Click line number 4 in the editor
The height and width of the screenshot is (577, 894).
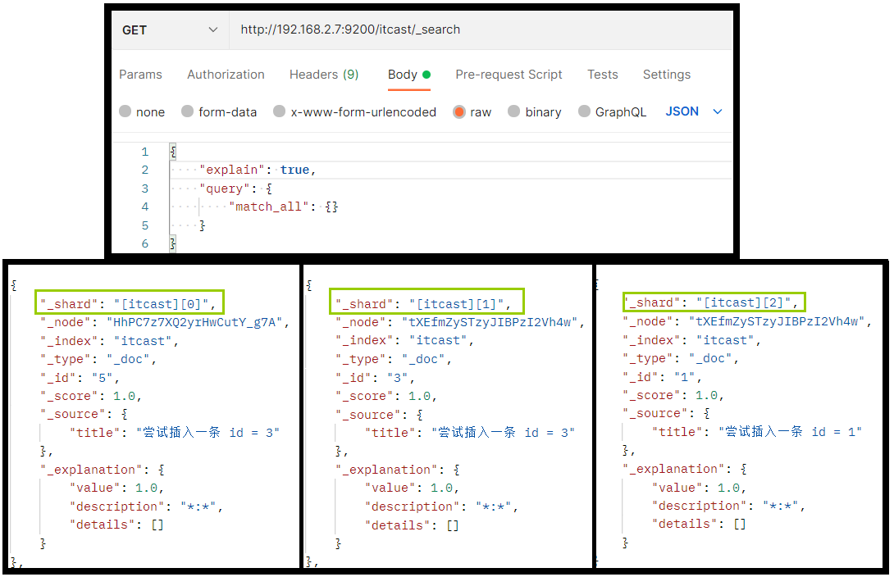click(x=145, y=207)
